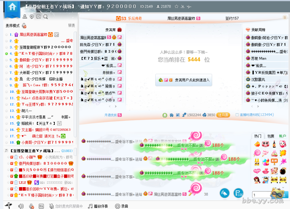Click 开通贵族 link
The width and height of the screenshot is (290, 209).
(111, 115)
